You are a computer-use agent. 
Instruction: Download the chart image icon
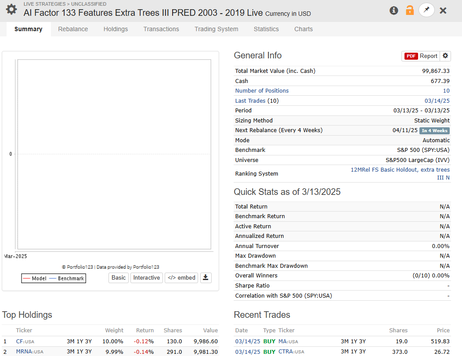(x=206, y=278)
